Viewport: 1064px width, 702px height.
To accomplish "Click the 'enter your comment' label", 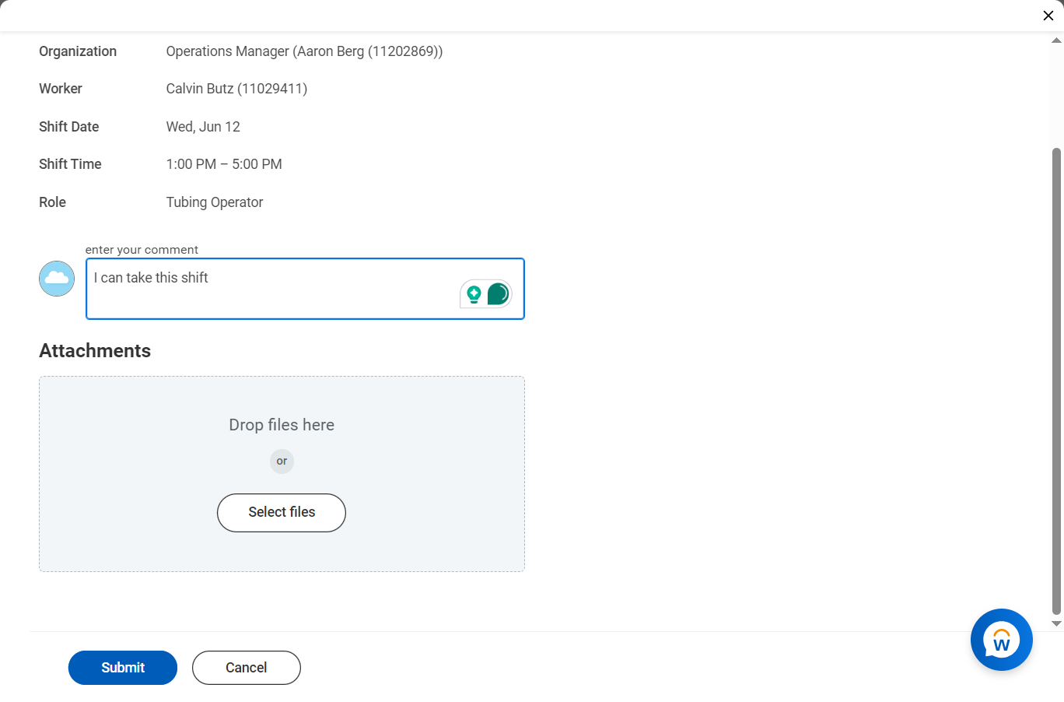I will tap(142, 250).
